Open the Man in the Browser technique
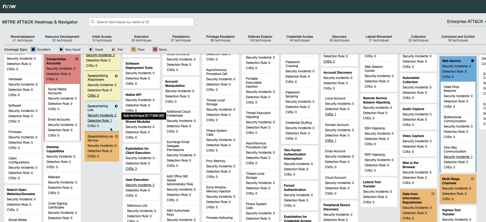The image size is (486, 222). (411, 165)
